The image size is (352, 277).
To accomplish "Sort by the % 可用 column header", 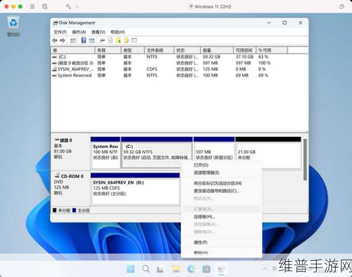I will pyautogui.click(x=272, y=50).
